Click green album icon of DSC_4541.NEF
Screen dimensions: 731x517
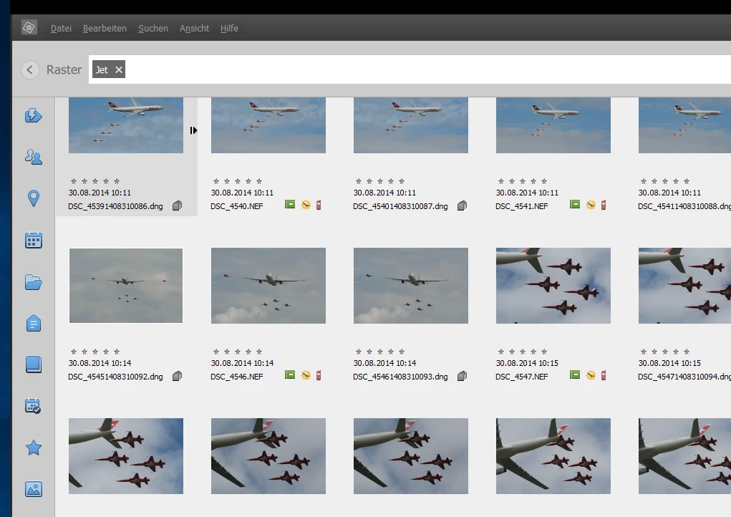[x=575, y=205]
